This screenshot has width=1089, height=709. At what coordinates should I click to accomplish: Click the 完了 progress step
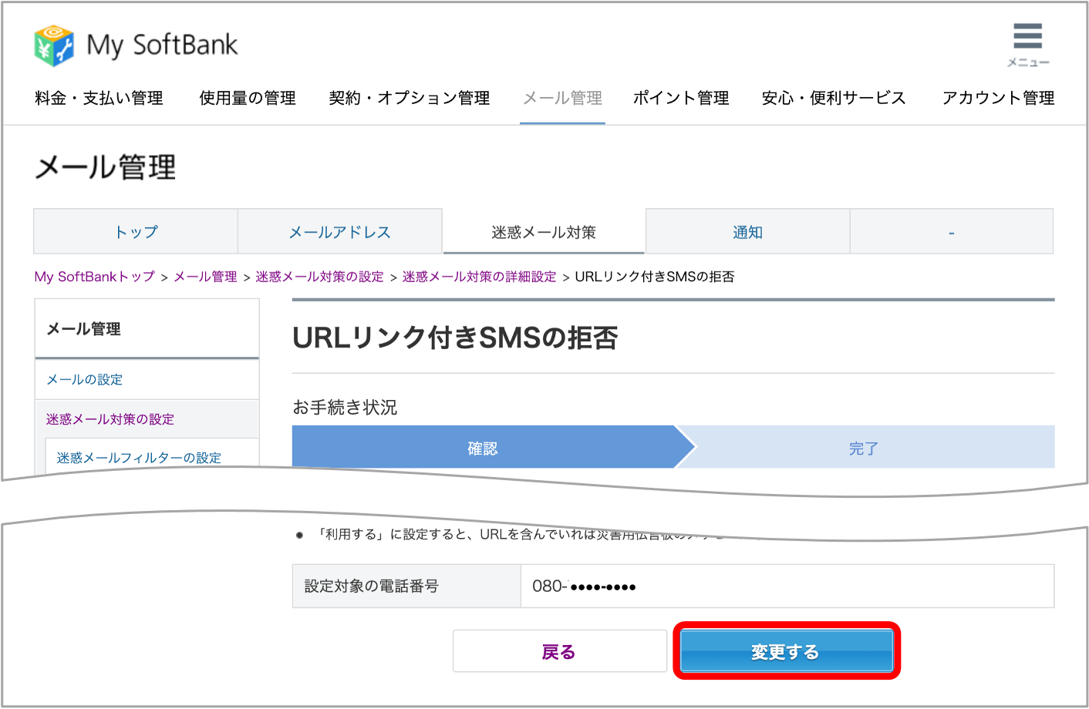click(x=864, y=448)
